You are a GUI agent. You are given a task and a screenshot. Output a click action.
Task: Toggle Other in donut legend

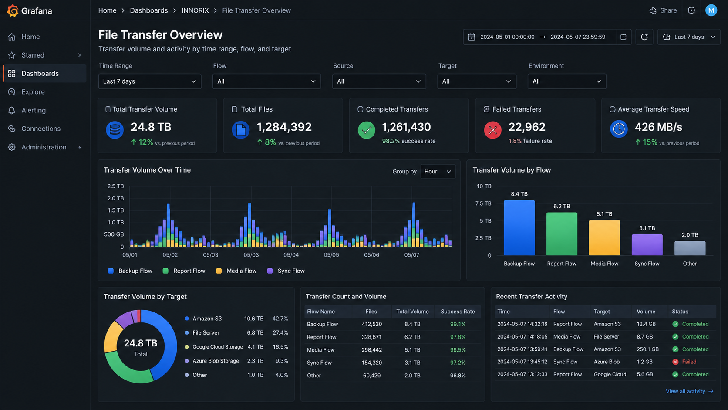tap(195, 375)
